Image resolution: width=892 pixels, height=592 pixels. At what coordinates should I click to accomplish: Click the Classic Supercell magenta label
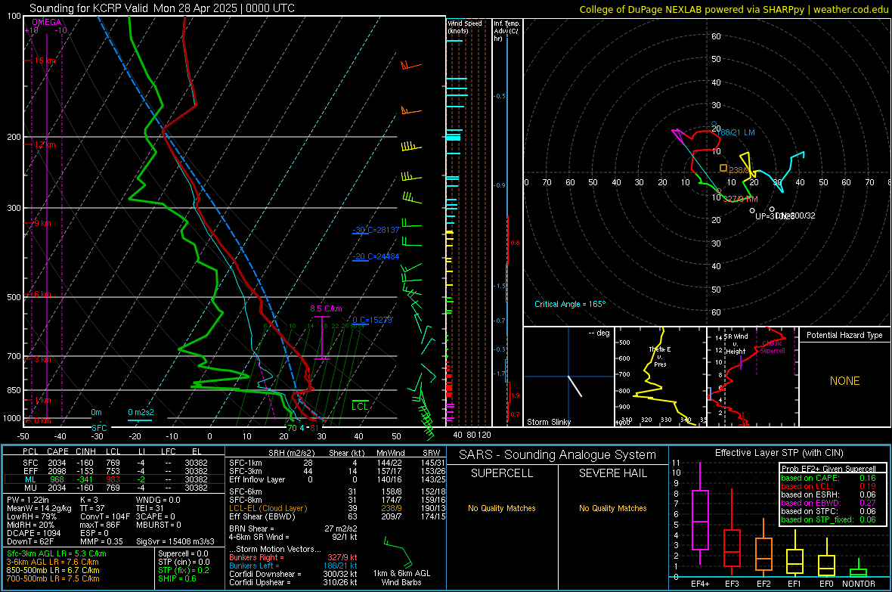coord(773,347)
